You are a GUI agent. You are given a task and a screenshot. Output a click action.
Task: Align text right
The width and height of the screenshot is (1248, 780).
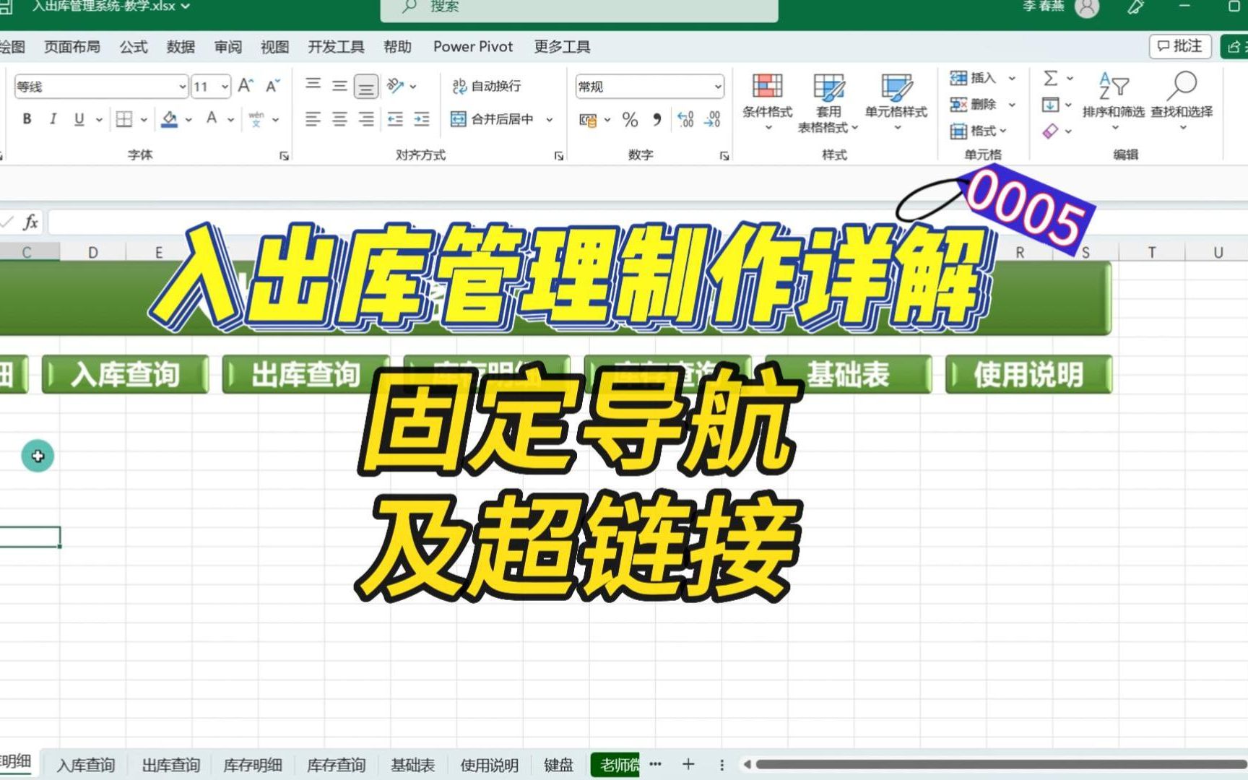click(x=366, y=119)
